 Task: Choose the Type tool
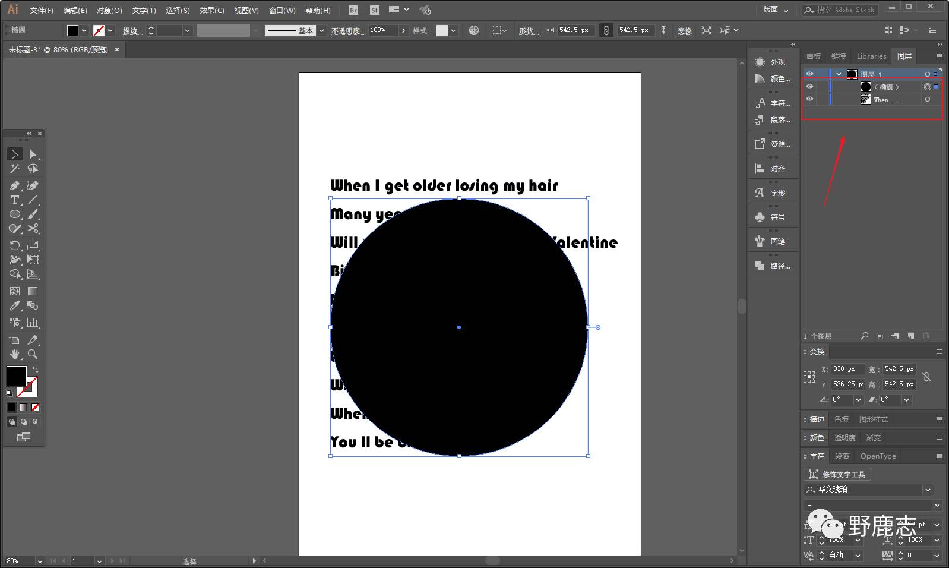point(15,200)
